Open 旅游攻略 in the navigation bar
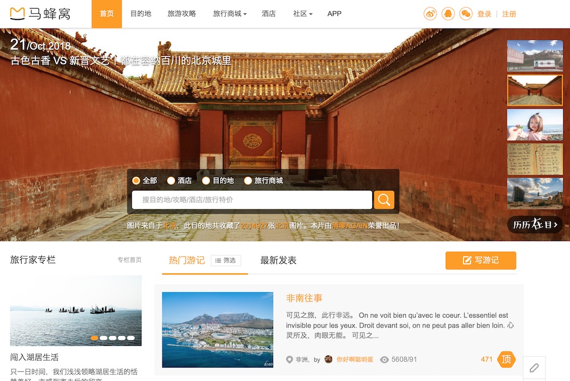Screen dimensions: 570x381 click(182, 14)
